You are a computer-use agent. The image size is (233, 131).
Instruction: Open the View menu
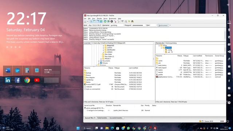tap(94, 19)
